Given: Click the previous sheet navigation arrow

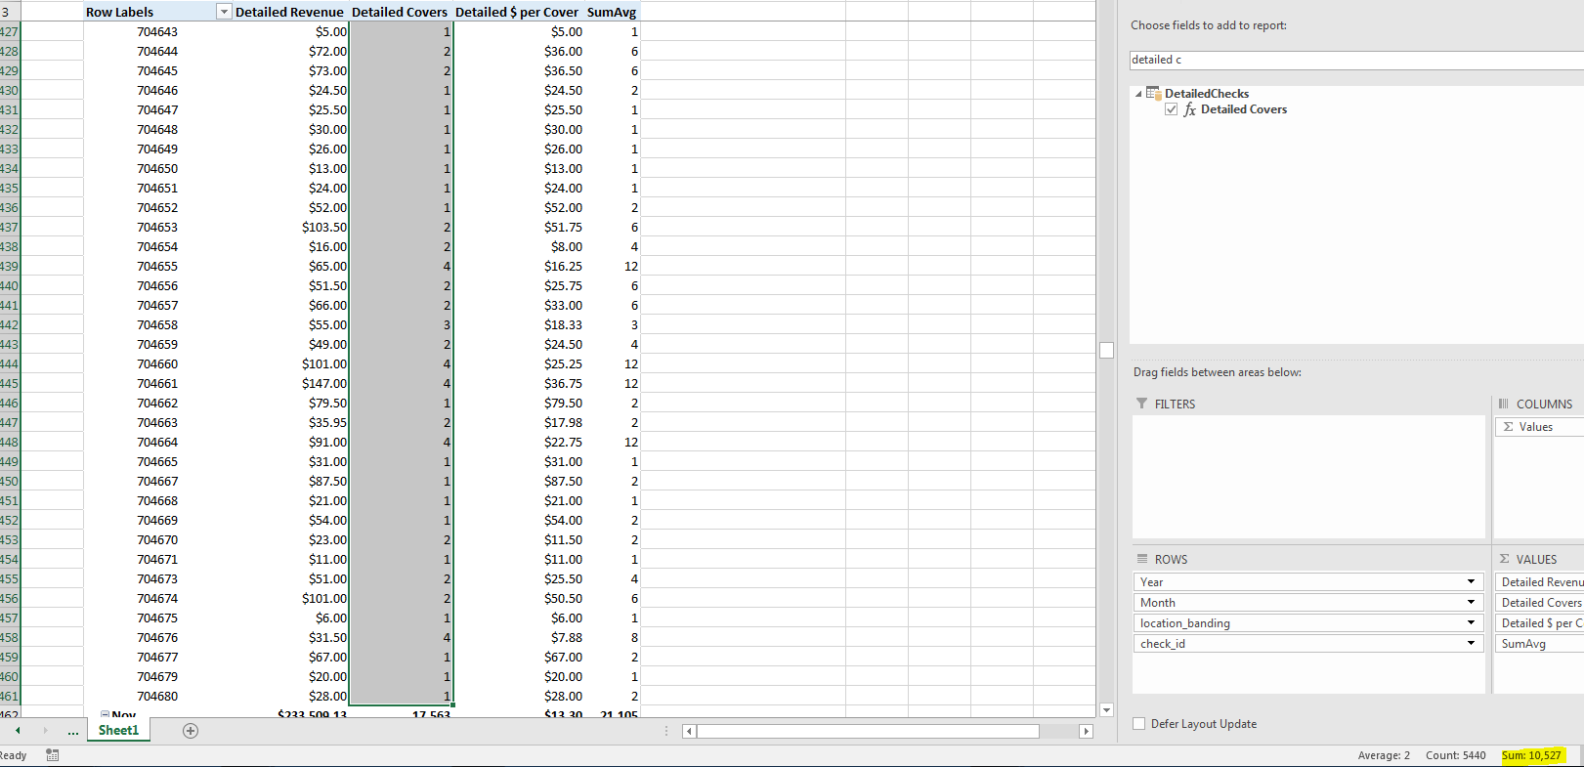Looking at the screenshot, I should pos(18,731).
